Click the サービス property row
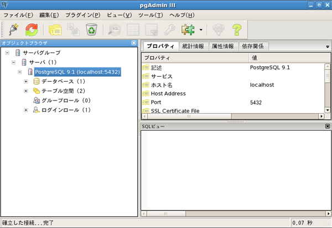 coord(233,76)
